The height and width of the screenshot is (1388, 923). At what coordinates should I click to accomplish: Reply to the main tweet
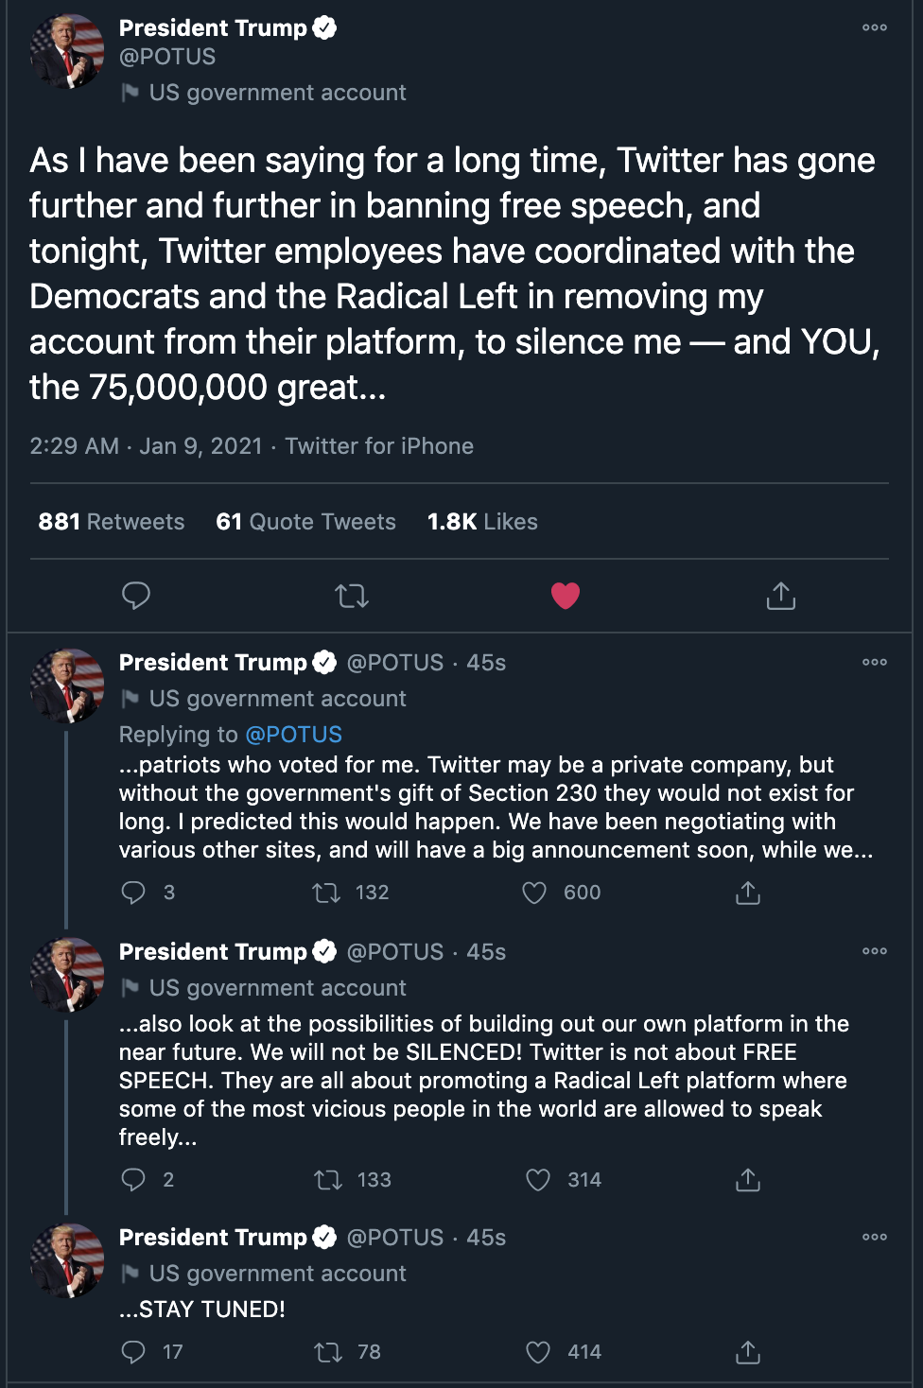tap(136, 596)
